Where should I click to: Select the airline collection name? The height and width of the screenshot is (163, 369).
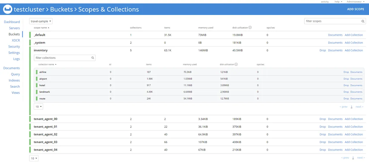43,72
